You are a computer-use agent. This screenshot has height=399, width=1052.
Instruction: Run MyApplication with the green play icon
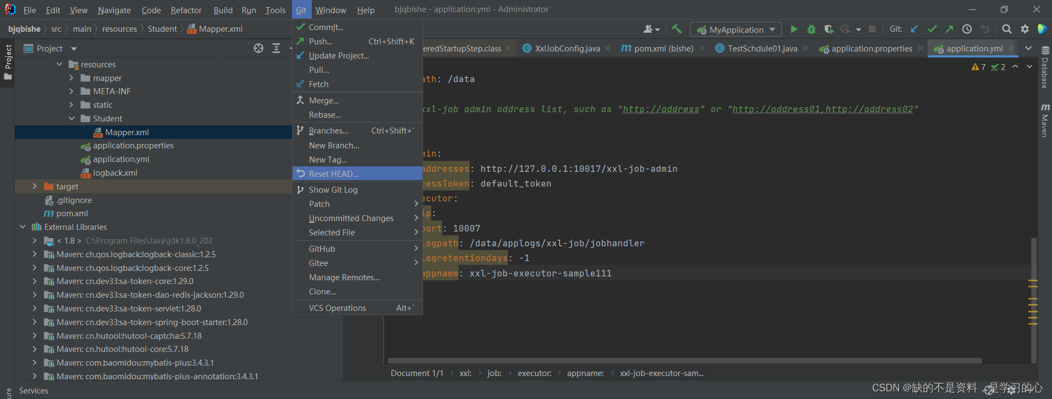tap(794, 29)
